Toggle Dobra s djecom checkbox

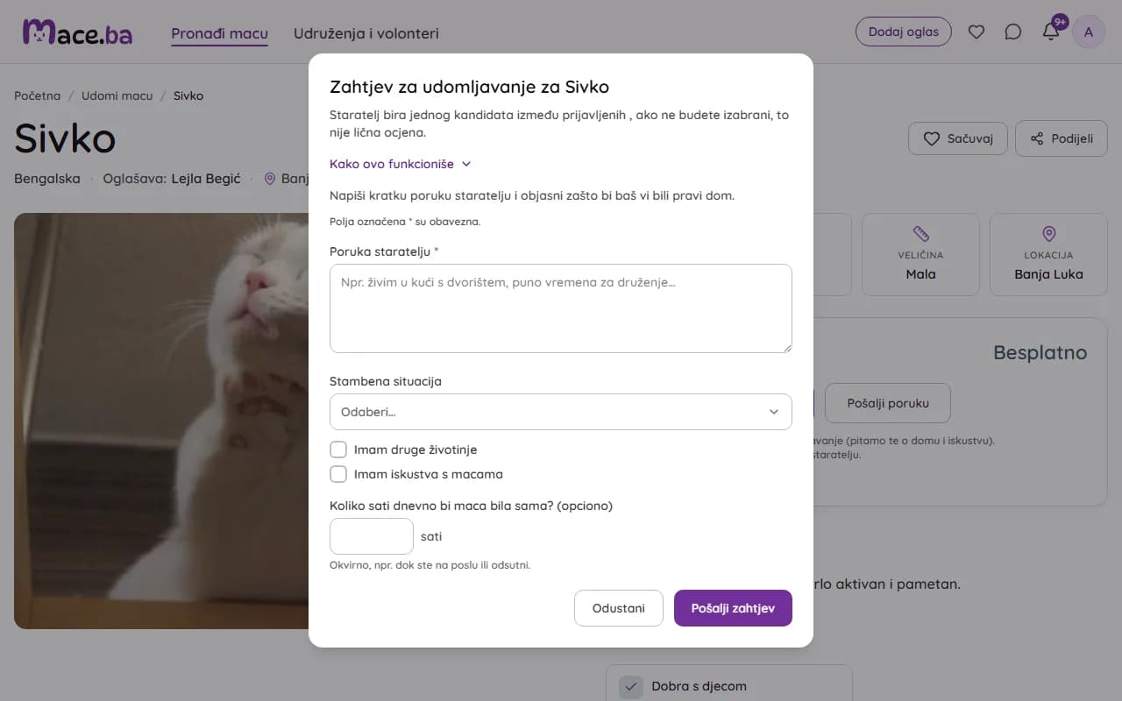click(x=631, y=687)
